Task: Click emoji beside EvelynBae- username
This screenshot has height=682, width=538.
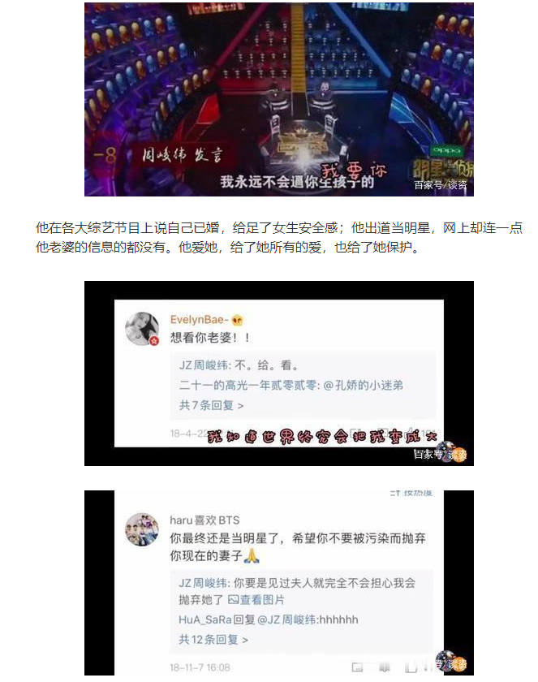Action: coord(237,320)
